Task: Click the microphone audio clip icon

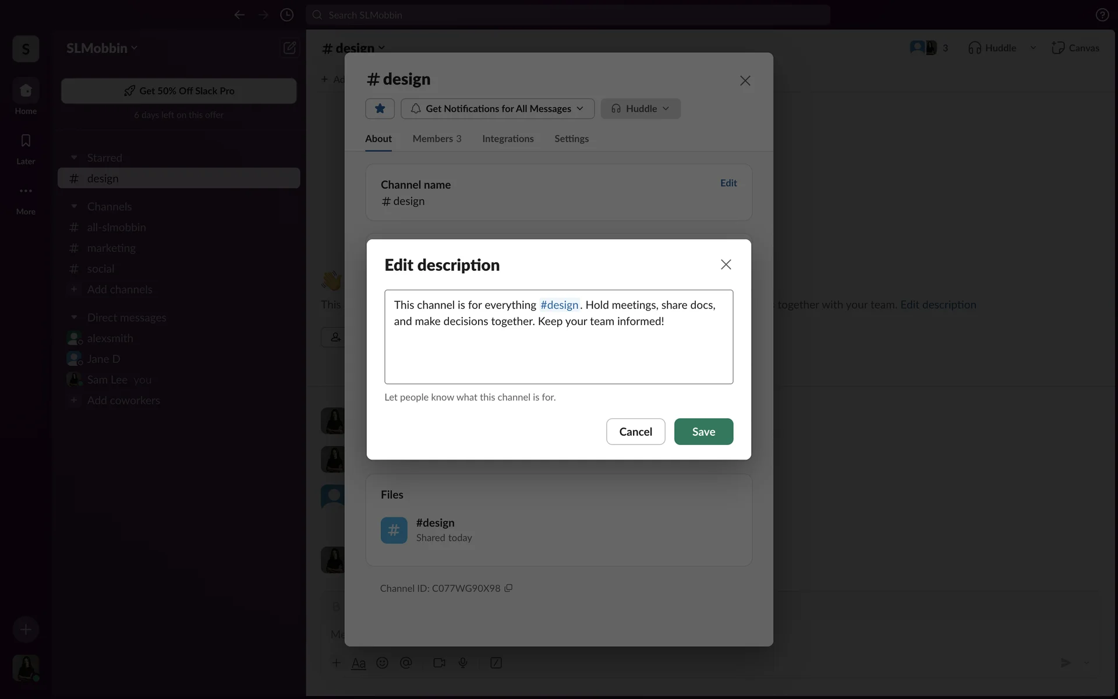Action: [463, 663]
